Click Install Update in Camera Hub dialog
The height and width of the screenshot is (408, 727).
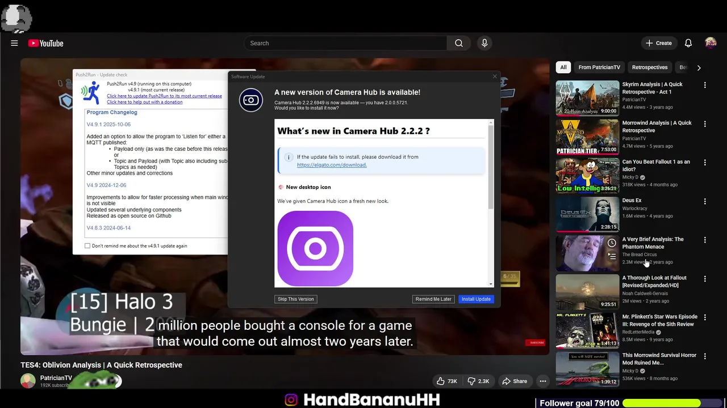point(476,299)
